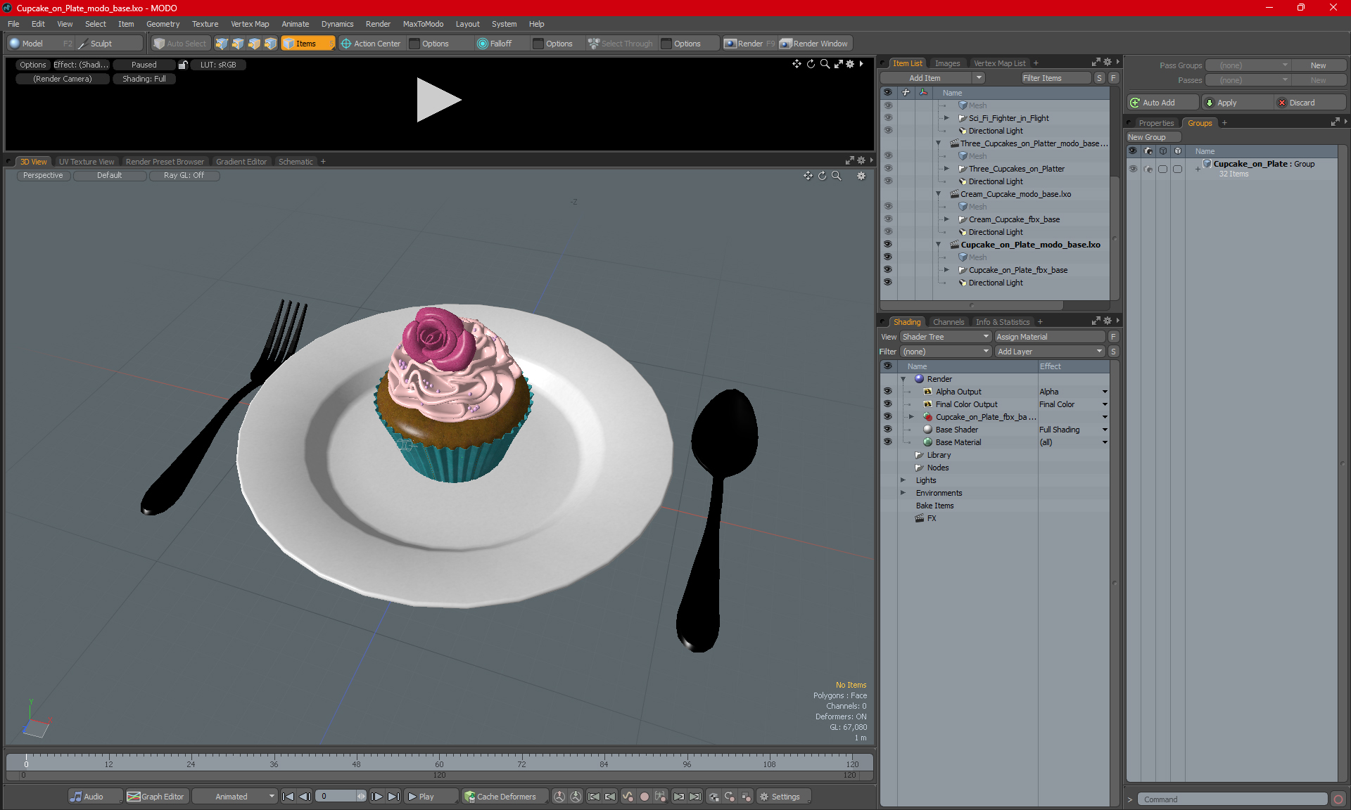
Task: Toggle Base Material visibility eye
Action: (887, 442)
